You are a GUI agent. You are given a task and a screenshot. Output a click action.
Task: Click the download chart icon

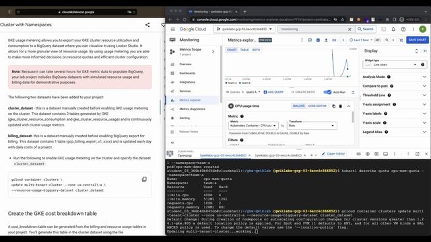pyautogui.click(x=326, y=40)
